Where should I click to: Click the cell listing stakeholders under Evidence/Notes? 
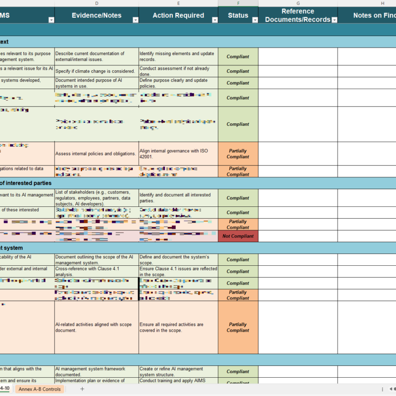pos(97,198)
